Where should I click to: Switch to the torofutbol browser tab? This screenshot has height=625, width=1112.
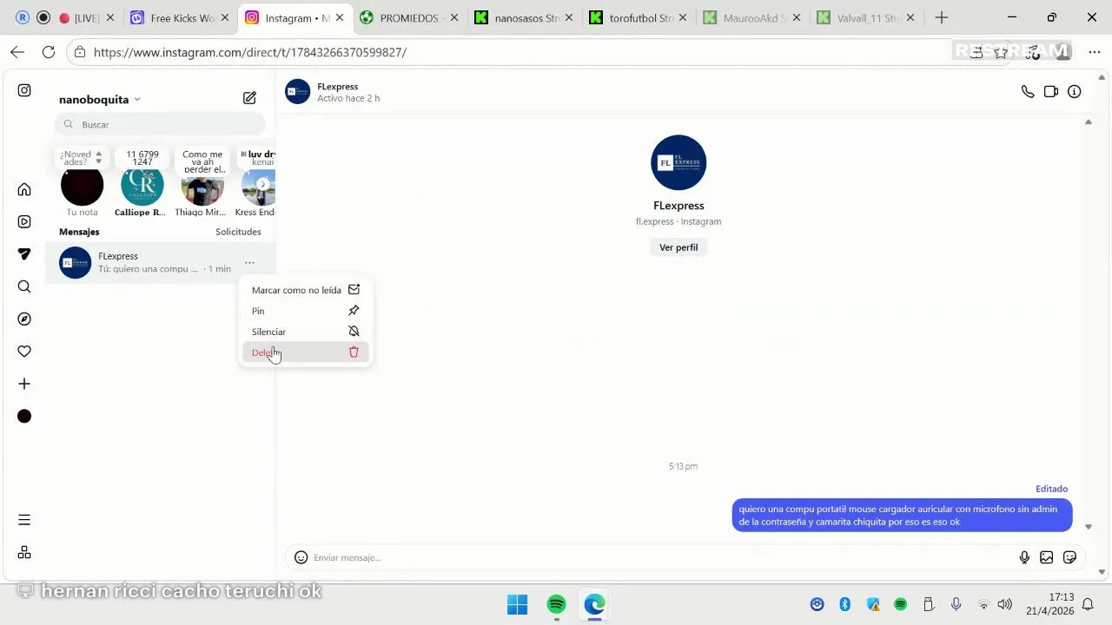(639, 17)
